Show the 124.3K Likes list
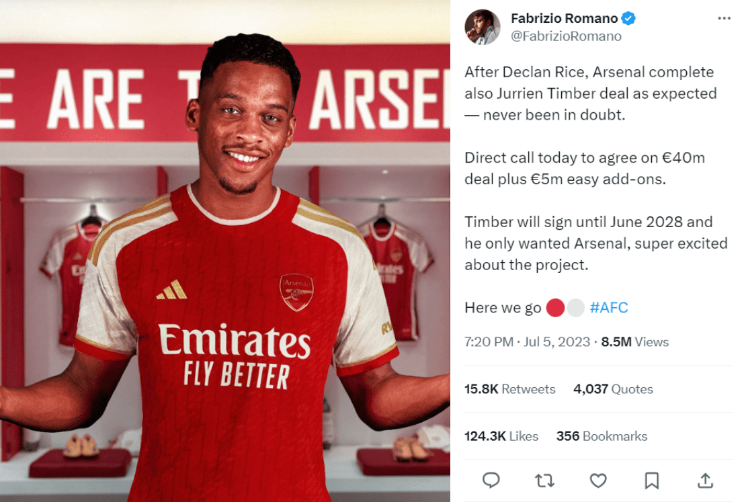Viewport: 746px width, 502px height. [501, 436]
